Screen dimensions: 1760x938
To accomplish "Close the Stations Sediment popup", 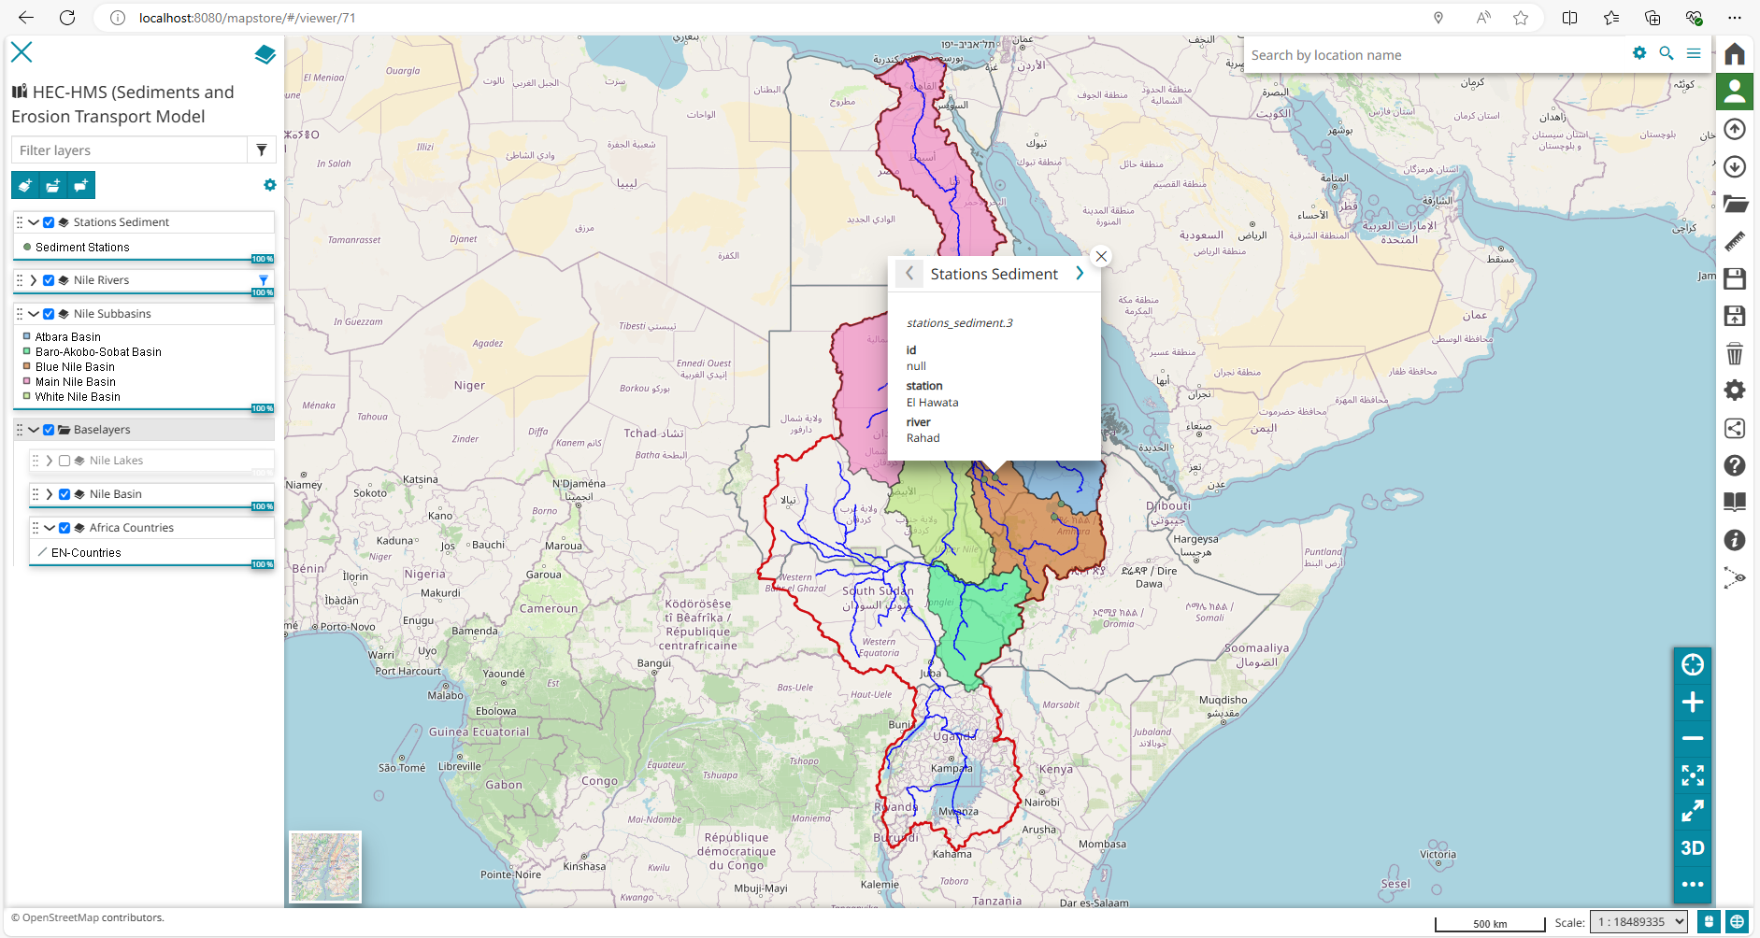I will click(x=1101, y=256).
